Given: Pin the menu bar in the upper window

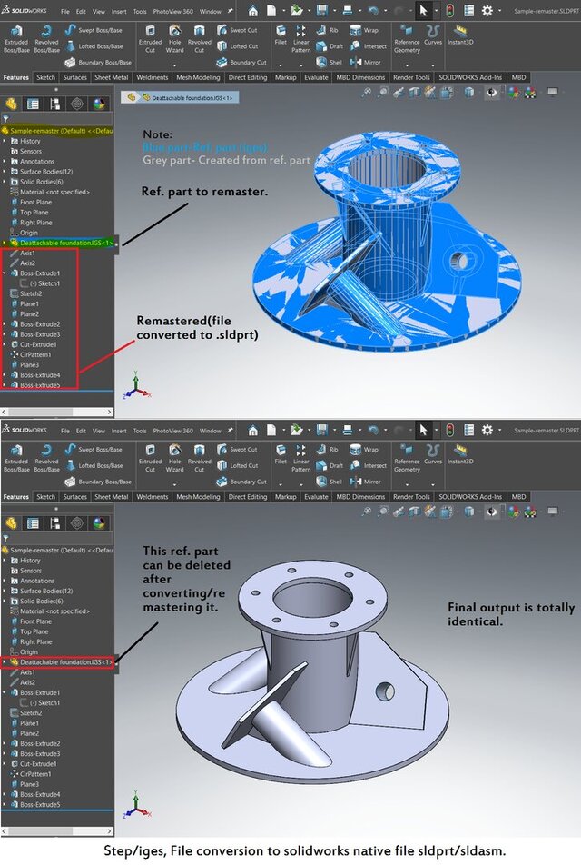Looking at the screenshot, I should [x=230, y=11].
